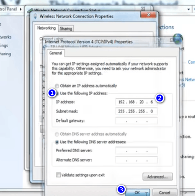
Task: Open the Networking tab
Action: [47, 28]
